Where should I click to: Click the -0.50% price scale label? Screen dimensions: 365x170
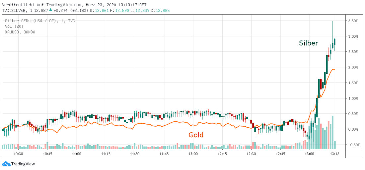click(353, 145)
